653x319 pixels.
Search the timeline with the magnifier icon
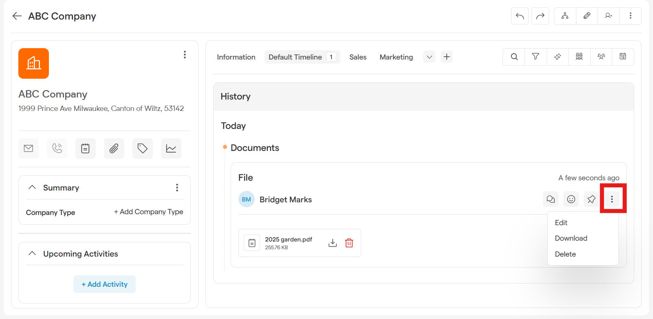point(514,57)
